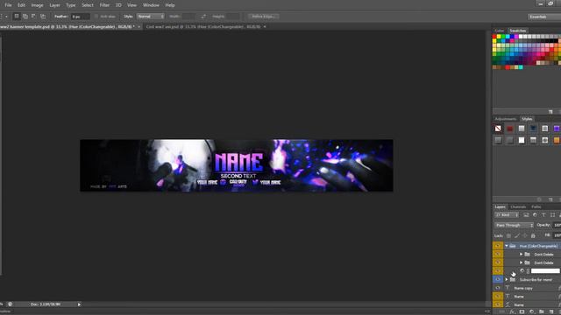Choose Subtract from selection mode

[x=33, y=17]
